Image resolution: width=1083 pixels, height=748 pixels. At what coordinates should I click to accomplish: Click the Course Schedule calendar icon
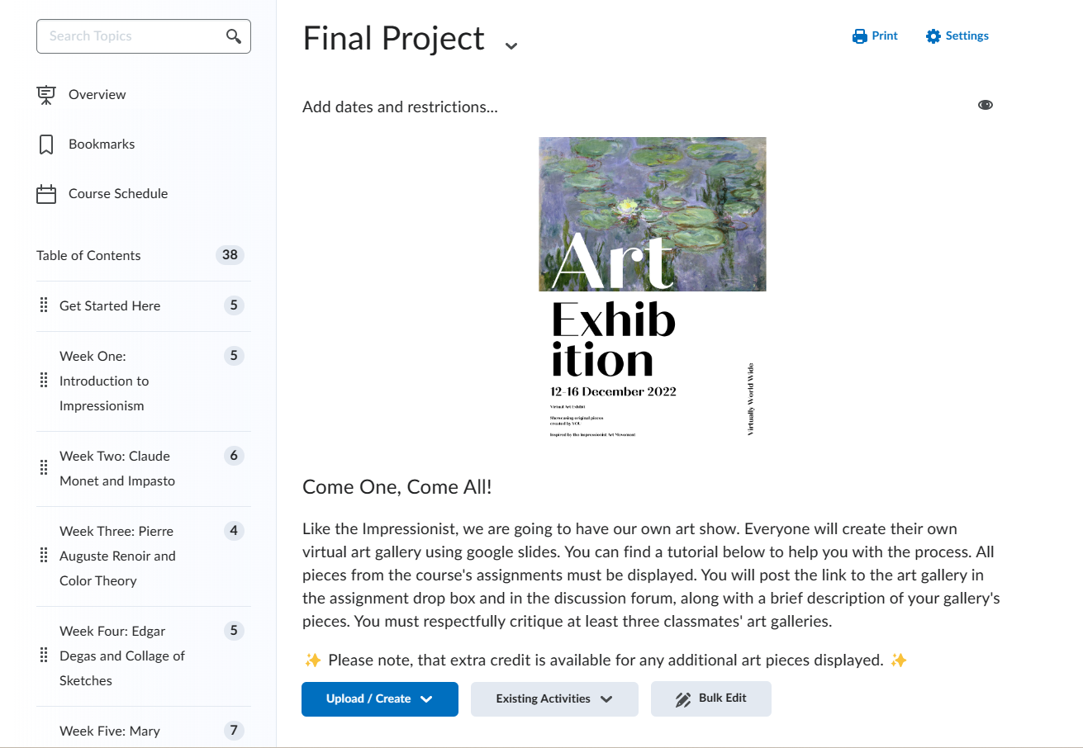46,194
